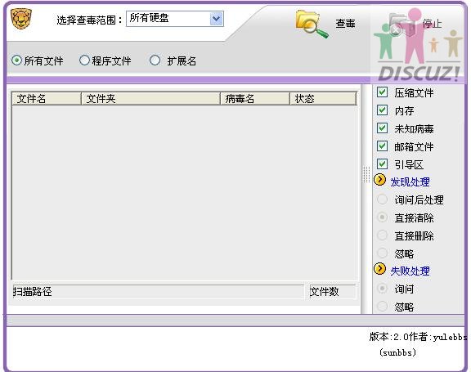
Task: Open the 所有硬盘 scan range dropdown arrow
Action: tap(216, 19)
